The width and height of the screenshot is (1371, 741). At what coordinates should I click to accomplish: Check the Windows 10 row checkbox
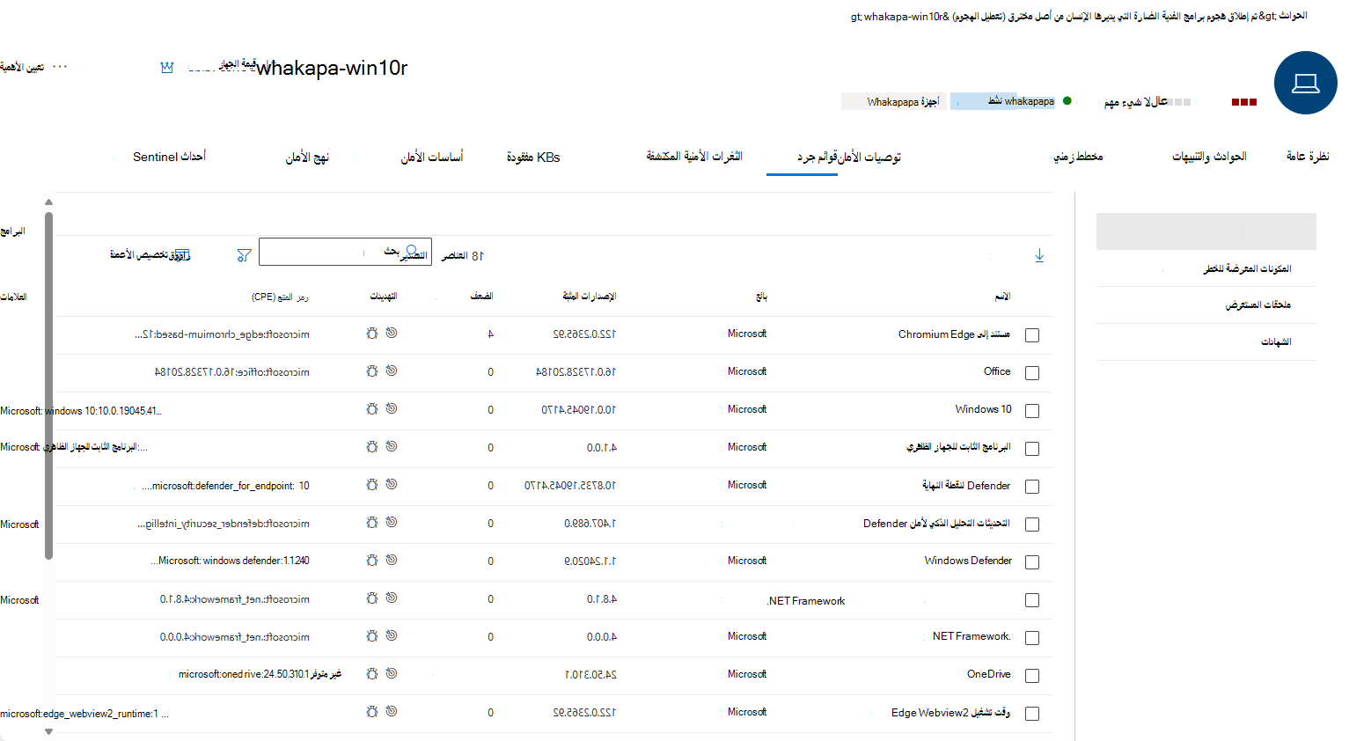tap(1032, 411)
